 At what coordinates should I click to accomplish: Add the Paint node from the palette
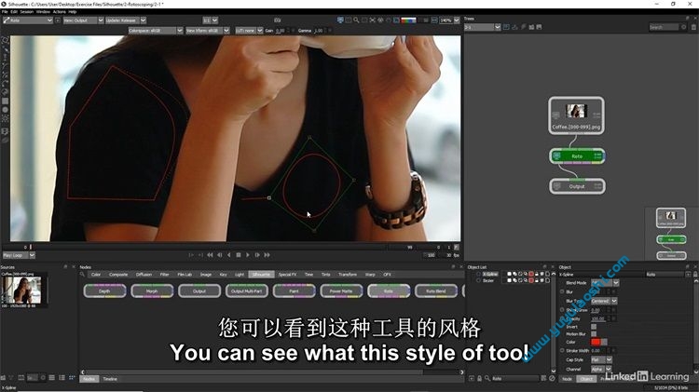click(x=295, y=291)
